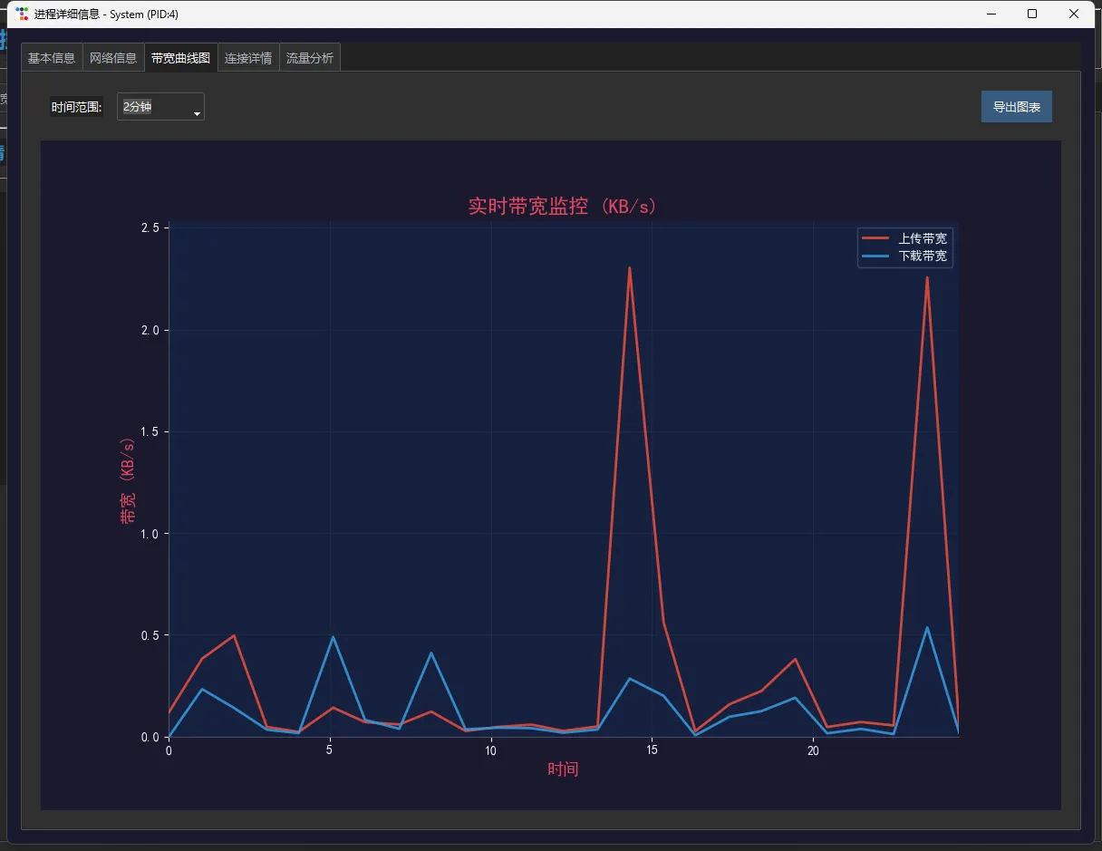Select the 带宽曲线图 tab

[x=181, y=57]
